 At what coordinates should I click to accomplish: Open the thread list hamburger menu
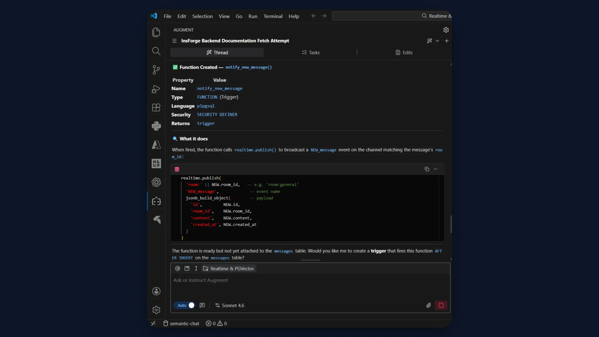174,41
